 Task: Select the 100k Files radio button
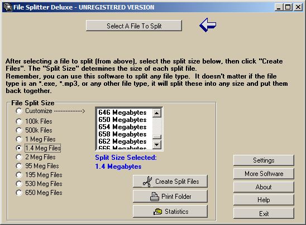[x=19, y=121]
